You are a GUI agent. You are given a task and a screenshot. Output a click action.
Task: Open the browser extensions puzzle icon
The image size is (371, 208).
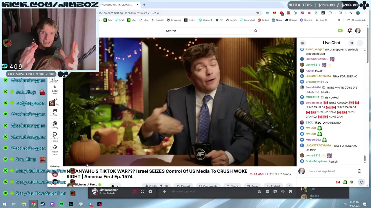tap(330, 13)
